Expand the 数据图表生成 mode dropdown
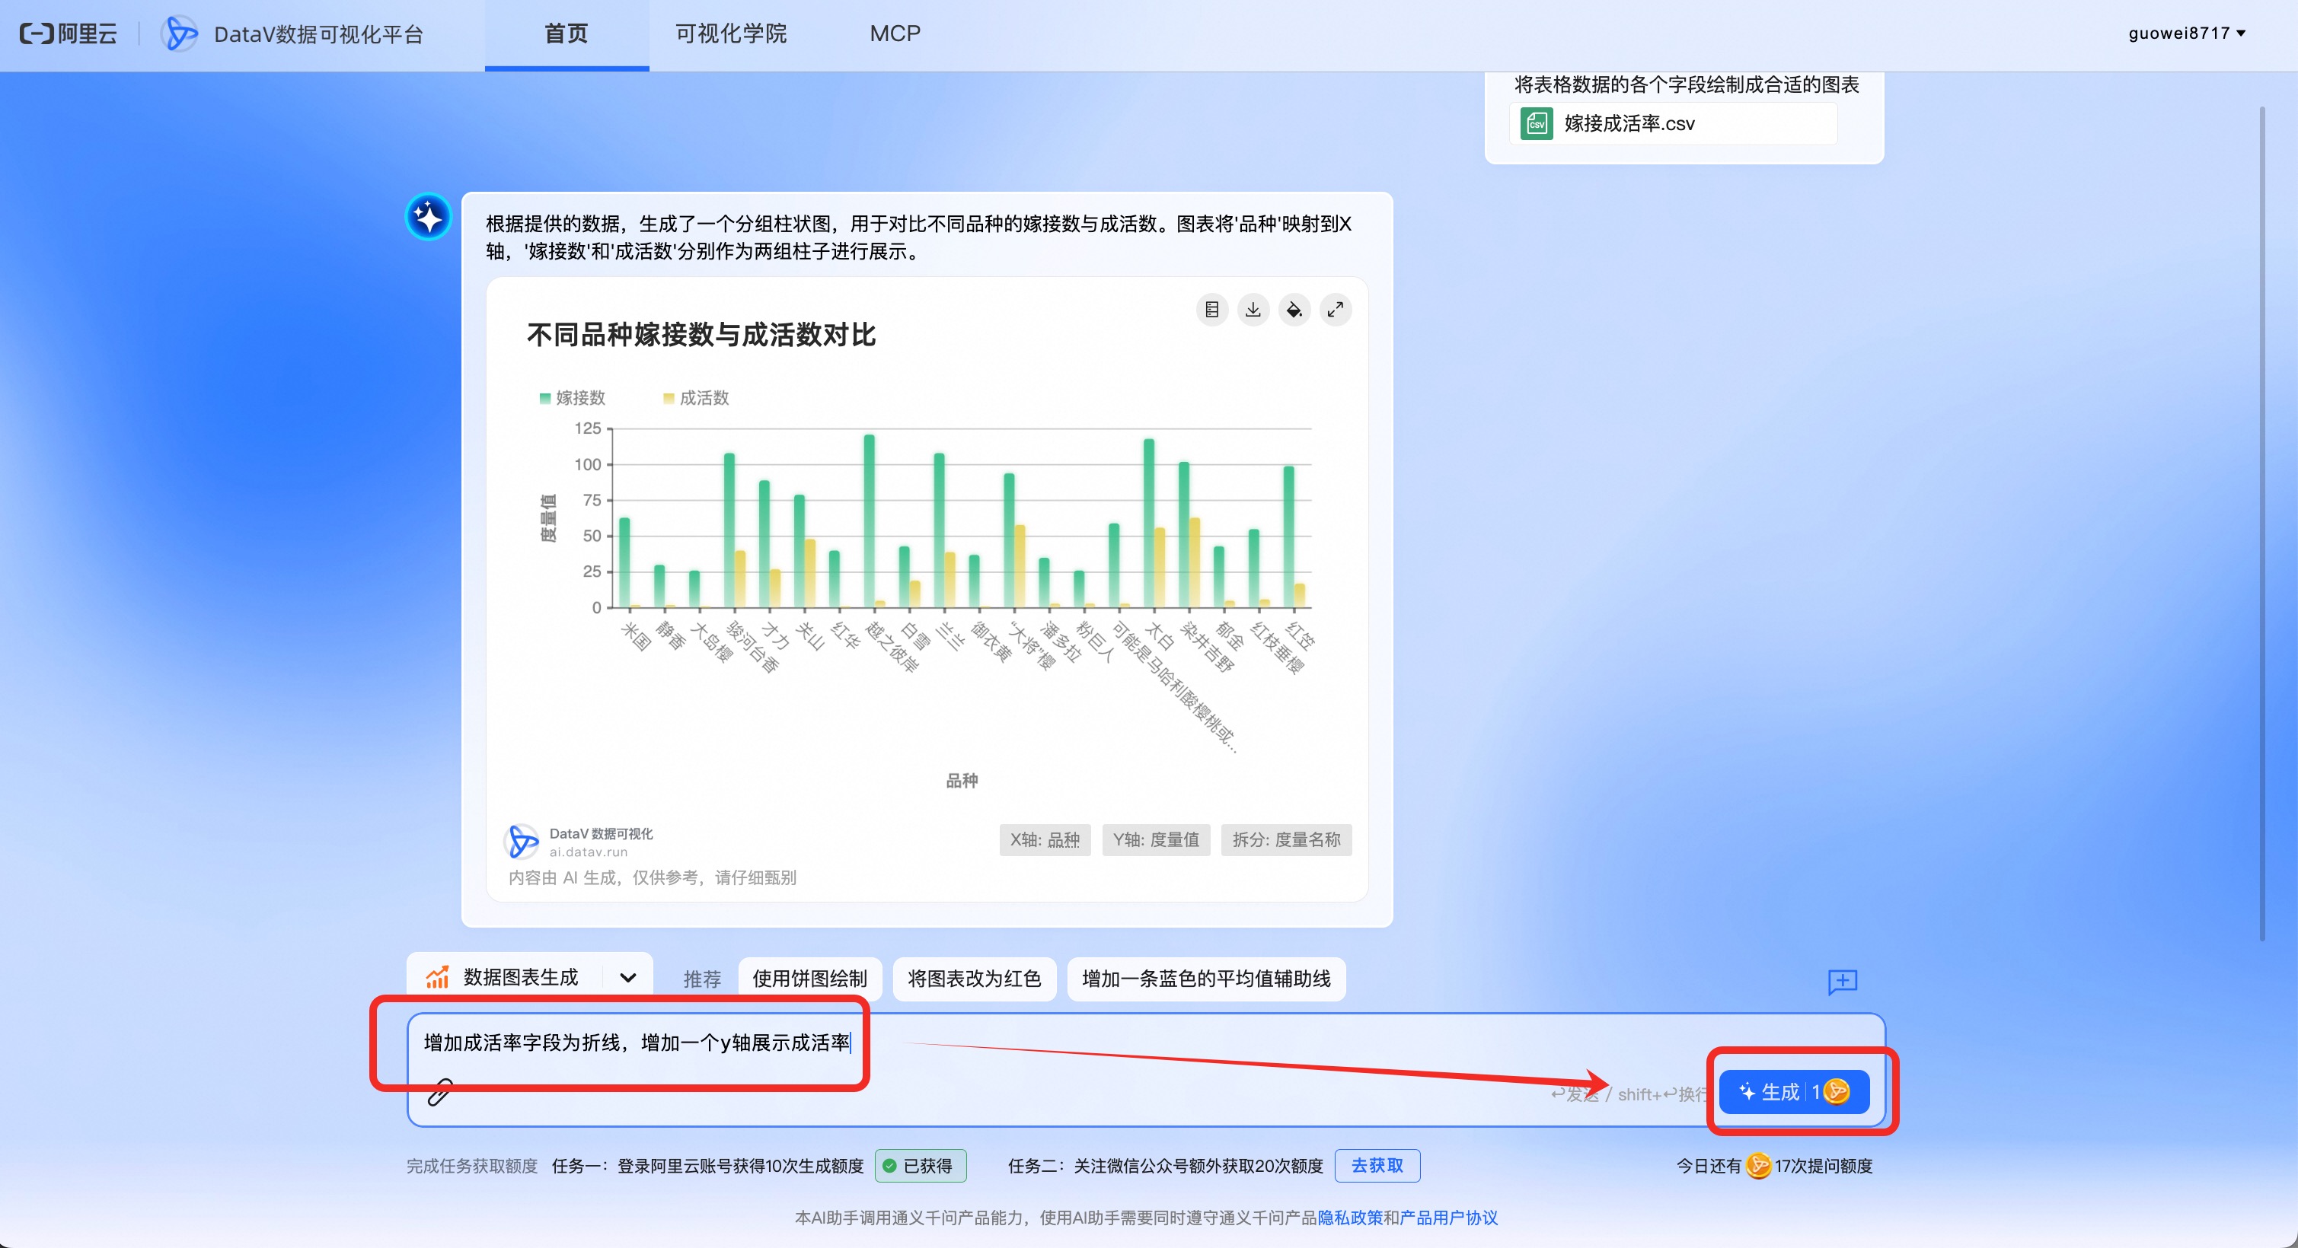2298x1248 pixels. tap(628, 978)
